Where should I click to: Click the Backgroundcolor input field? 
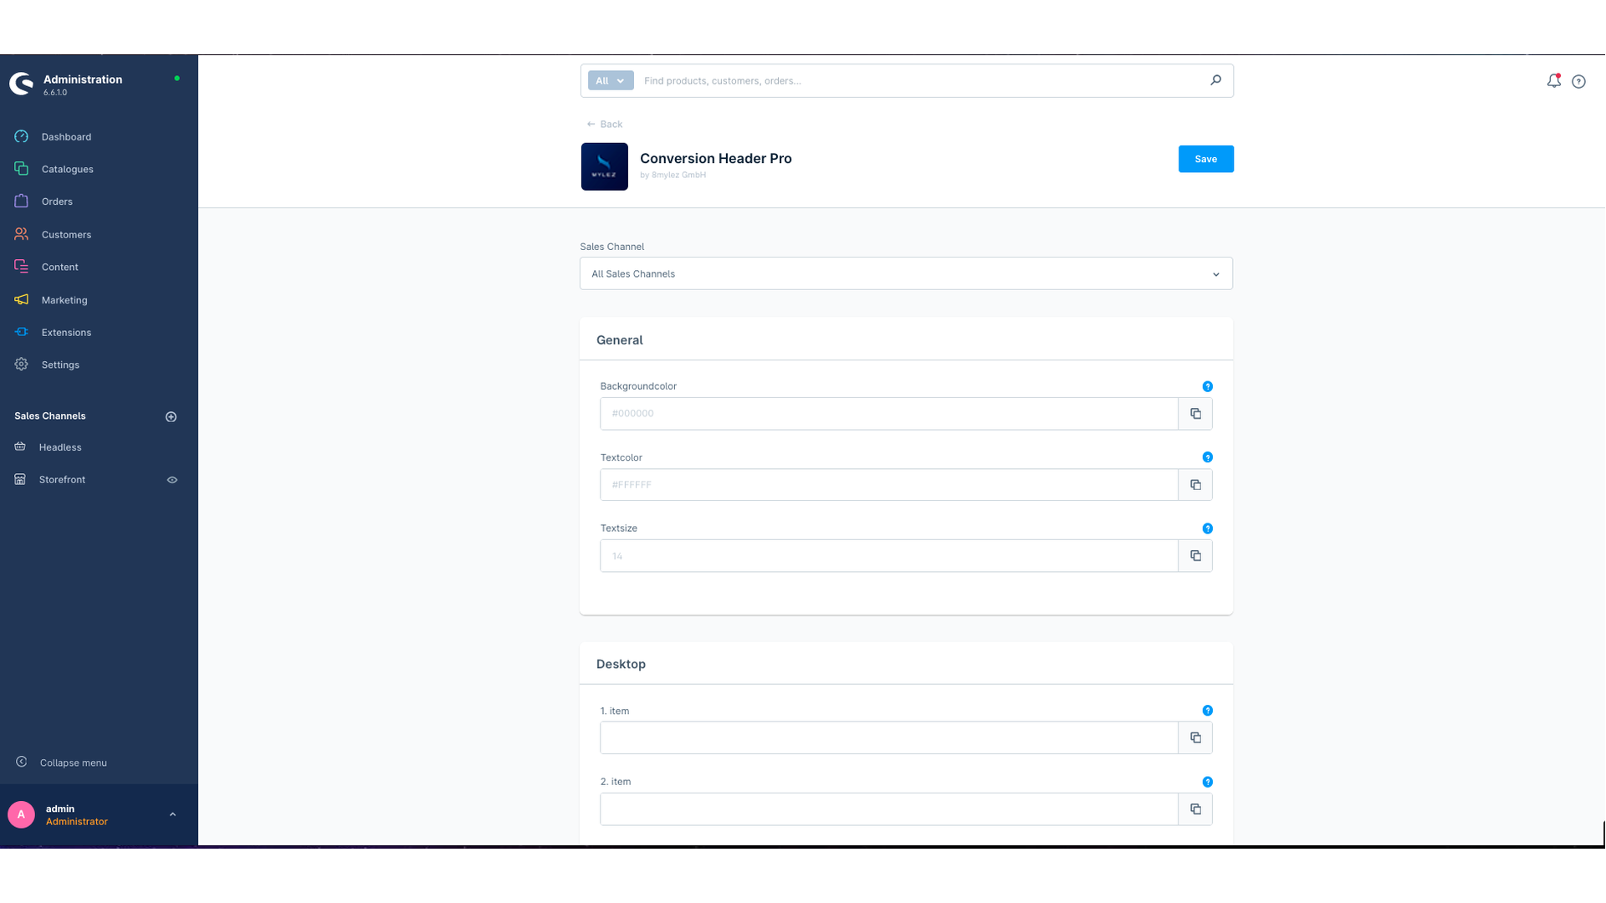888,414
